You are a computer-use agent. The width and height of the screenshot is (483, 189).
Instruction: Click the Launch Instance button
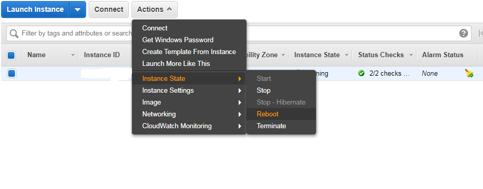[x=35, y=10]
